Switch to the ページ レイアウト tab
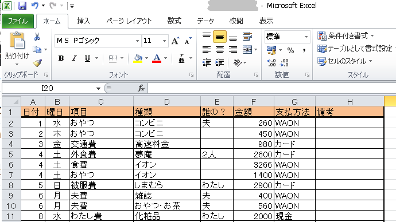Screen dimensions: 396x222 pos(129,21)
